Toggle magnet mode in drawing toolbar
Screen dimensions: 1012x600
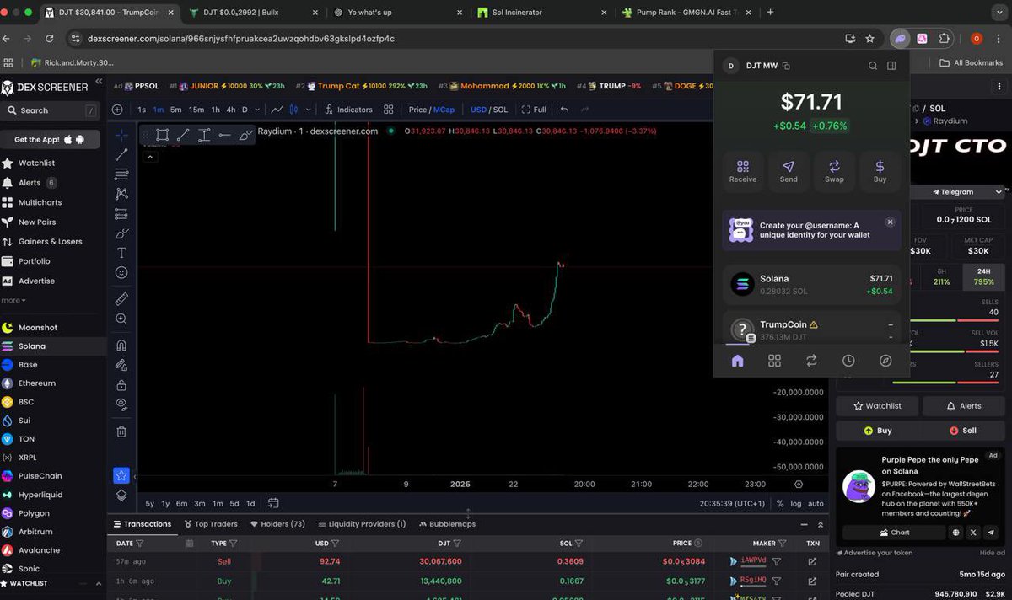click(x=121, y=346)
